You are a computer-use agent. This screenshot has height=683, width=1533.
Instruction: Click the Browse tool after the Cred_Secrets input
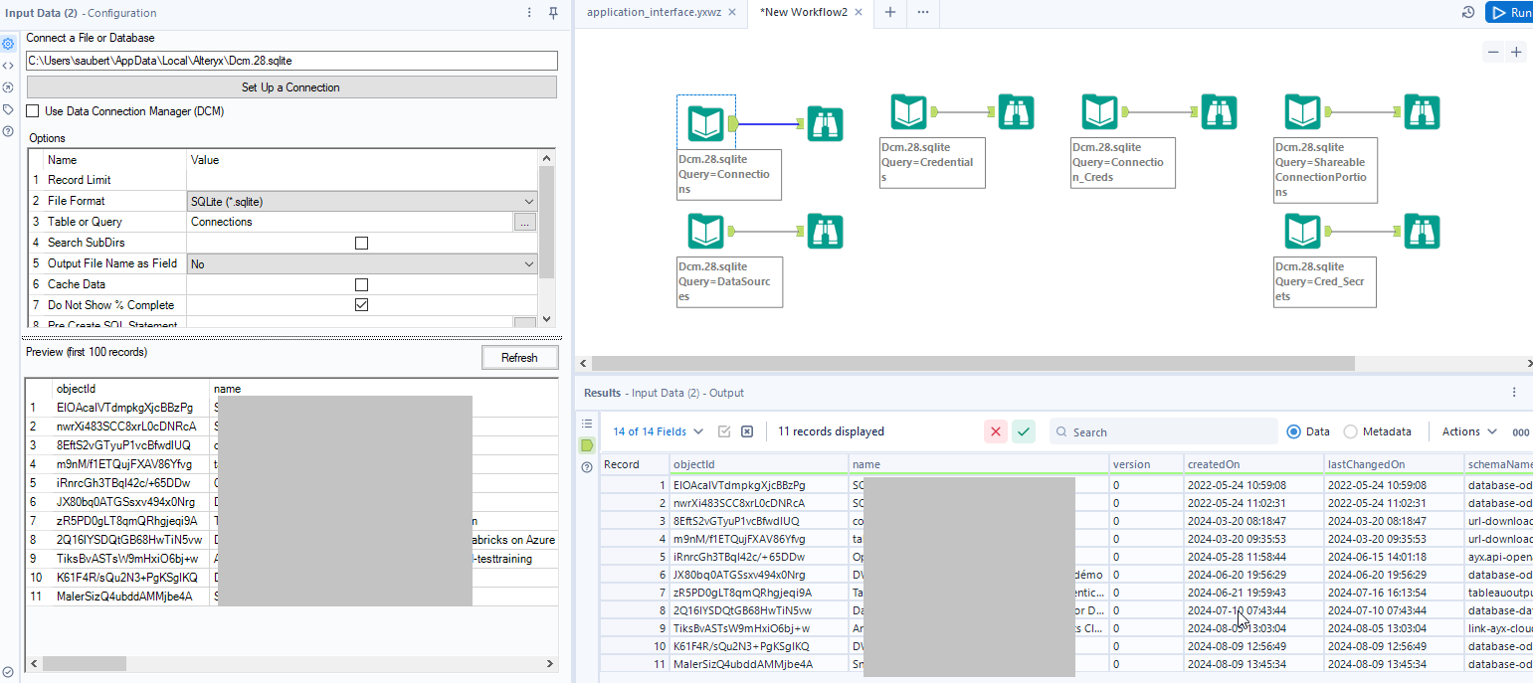pos(1422,231)
